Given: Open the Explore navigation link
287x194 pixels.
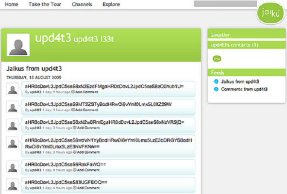Looking at the screenshot, I should [111, 4].
